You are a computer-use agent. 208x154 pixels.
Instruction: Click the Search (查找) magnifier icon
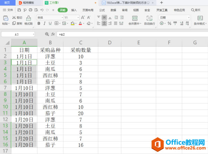pyautogui.click(x=193, y=10)
